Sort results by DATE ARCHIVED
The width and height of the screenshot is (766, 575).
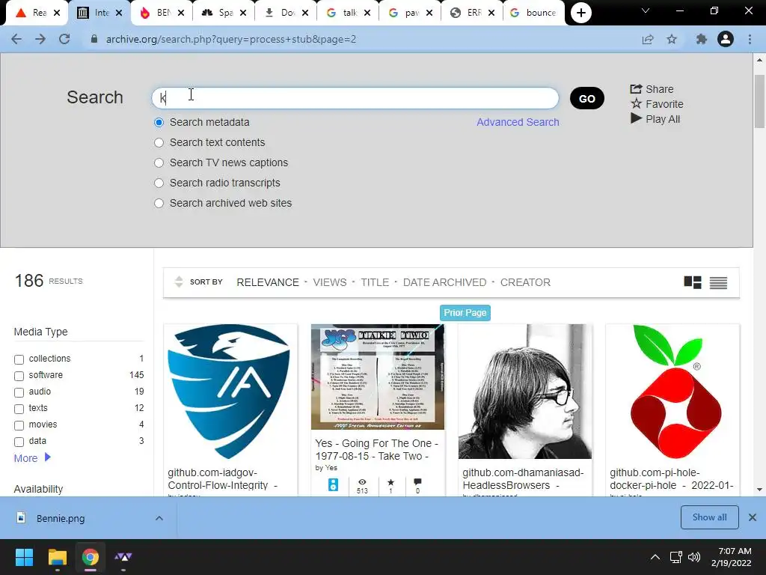(444, 282)
